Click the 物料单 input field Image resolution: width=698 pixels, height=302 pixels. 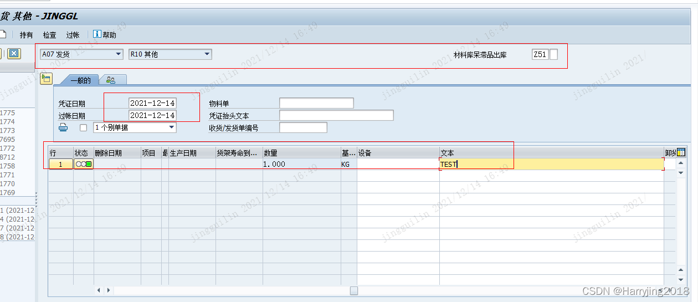click(x=316, y=103)
